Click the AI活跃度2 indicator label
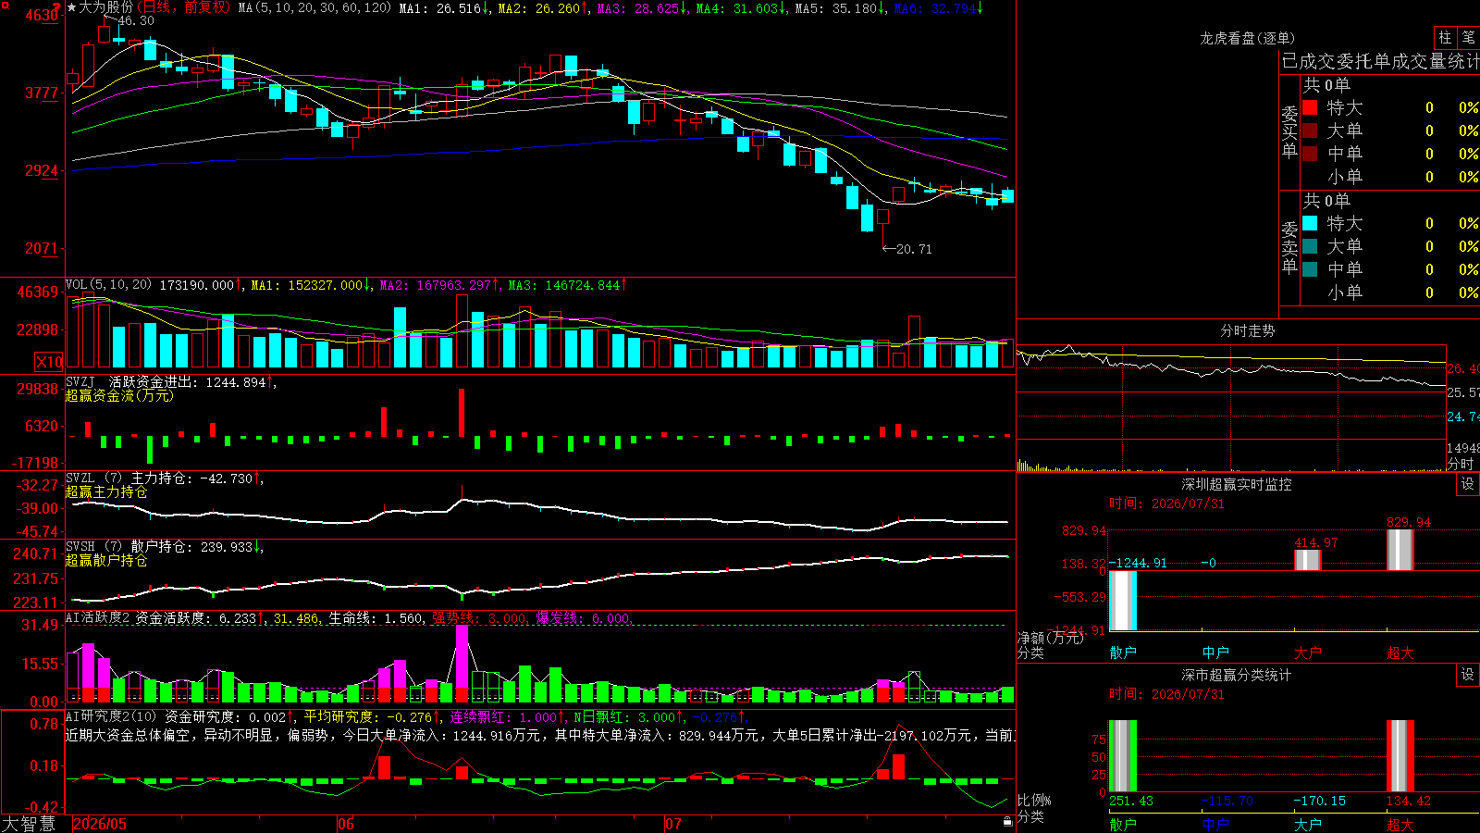 coord(97,617)
